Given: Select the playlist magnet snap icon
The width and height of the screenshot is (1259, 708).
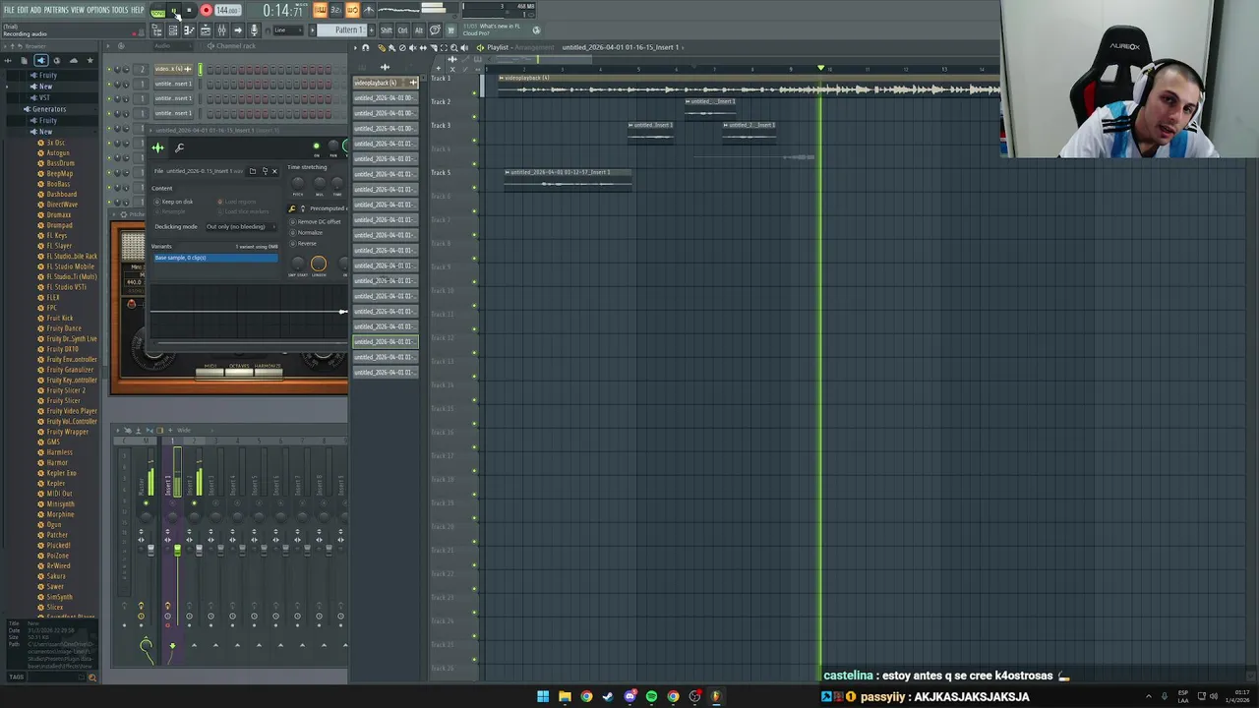Looking at the screenshot, I should pos(365,47).
